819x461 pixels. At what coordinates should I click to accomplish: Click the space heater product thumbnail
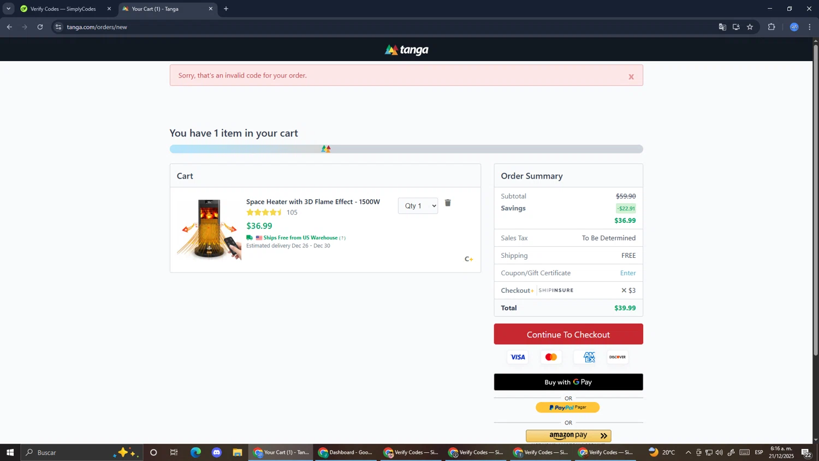point(209,229)
